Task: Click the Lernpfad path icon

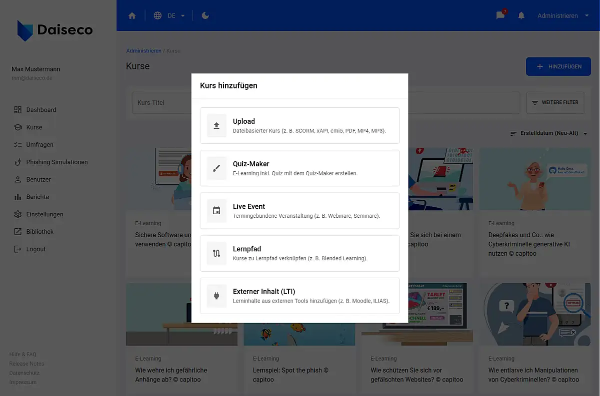Action: pos(216,253)
